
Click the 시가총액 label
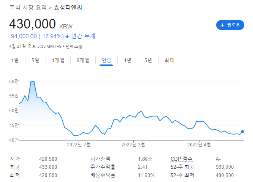pyautogui.click(x=100, y=159)
